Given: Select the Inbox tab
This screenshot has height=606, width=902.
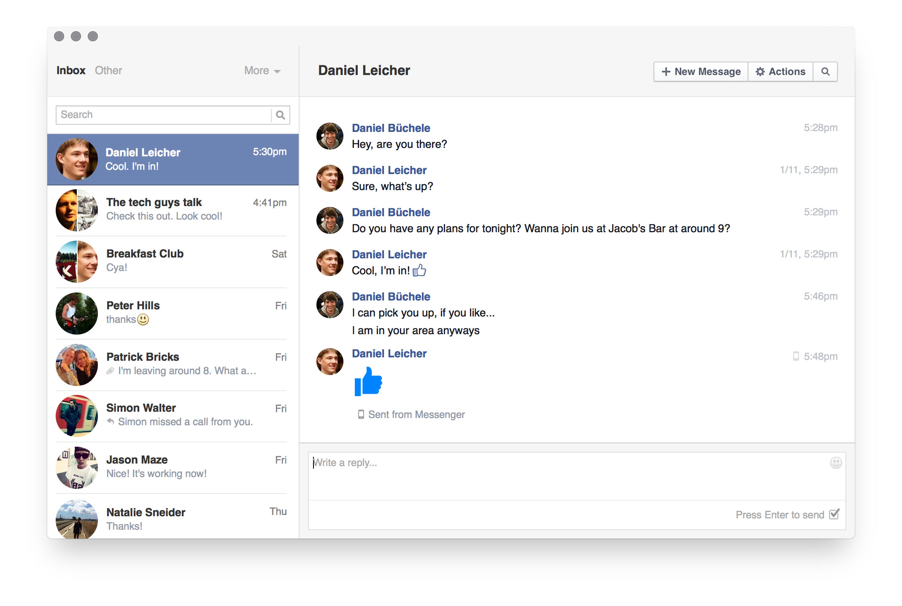Looking at the screenshot, I should point(71,70).
